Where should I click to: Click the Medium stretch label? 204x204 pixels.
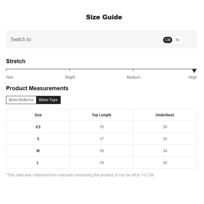134,77
